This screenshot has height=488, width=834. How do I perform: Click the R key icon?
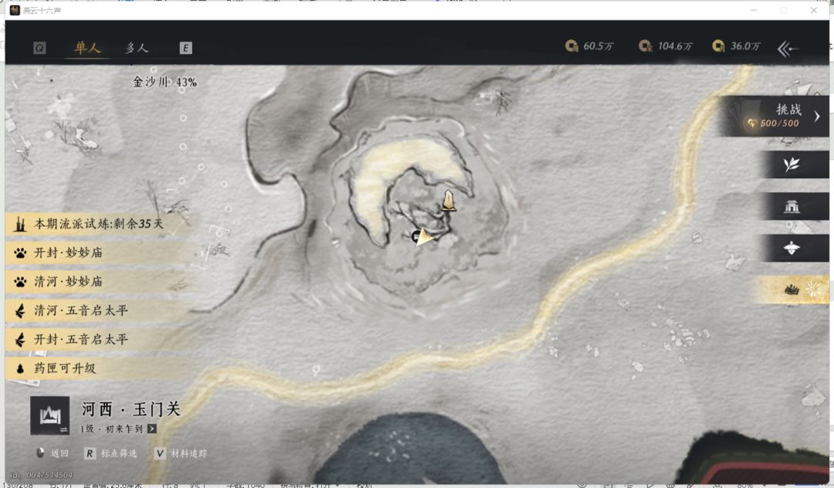[90, 453]
